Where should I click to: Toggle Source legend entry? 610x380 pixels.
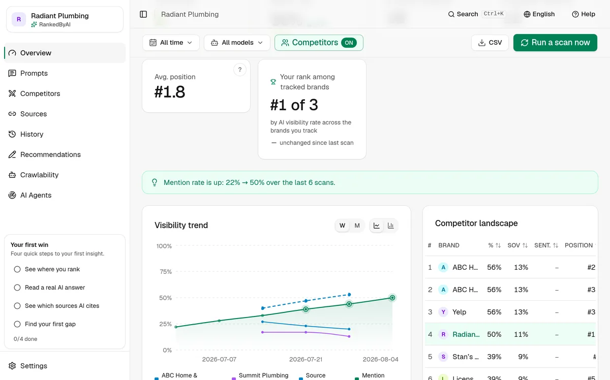(x=312, y=376)
